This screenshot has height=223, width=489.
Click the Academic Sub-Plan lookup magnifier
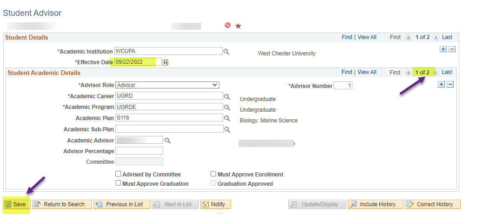pyautogui.click(x=227, y=129)
